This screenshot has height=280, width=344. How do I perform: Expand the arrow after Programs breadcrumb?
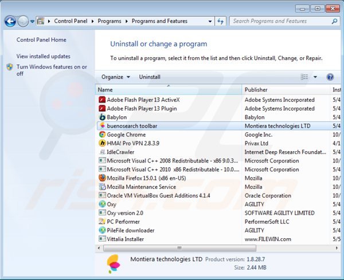coord(127,21)
